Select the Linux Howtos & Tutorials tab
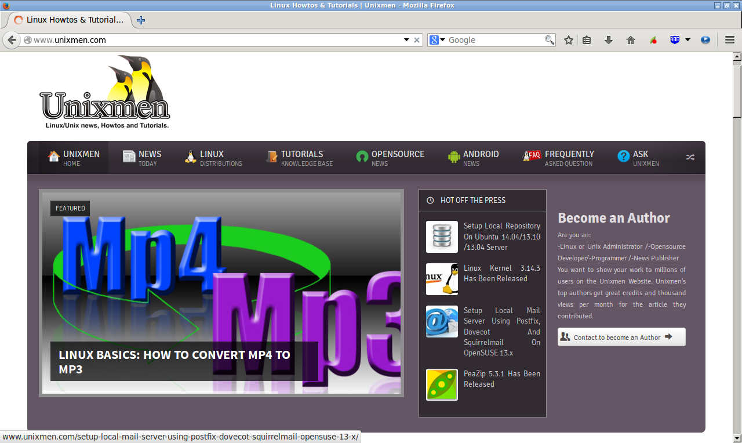 [70, 20]
